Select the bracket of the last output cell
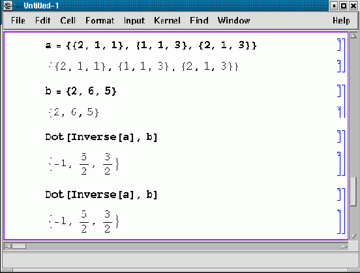 (x=339, y=222)
